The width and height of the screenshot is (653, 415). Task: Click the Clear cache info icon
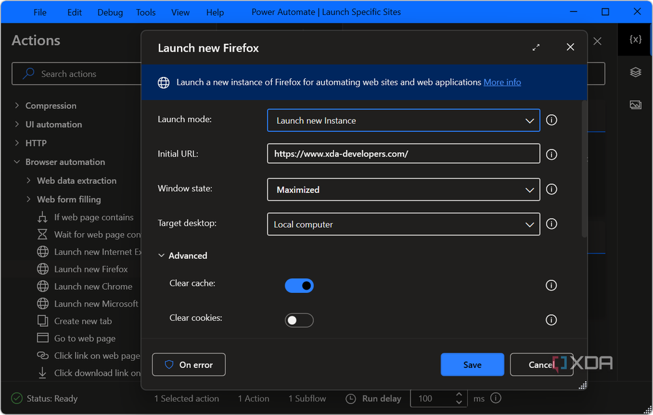[x=551, y=285]
